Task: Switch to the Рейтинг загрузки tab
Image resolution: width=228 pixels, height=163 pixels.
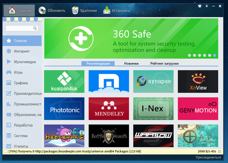Action: click(165, 63)
